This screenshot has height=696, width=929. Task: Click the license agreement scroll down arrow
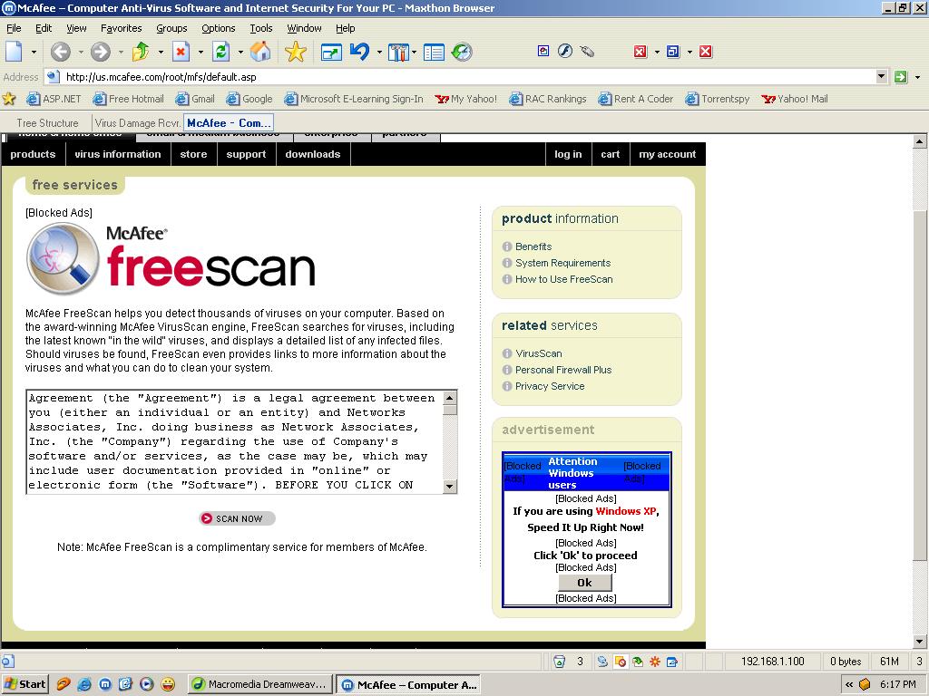pyautogui.click(x=450, y=486)
